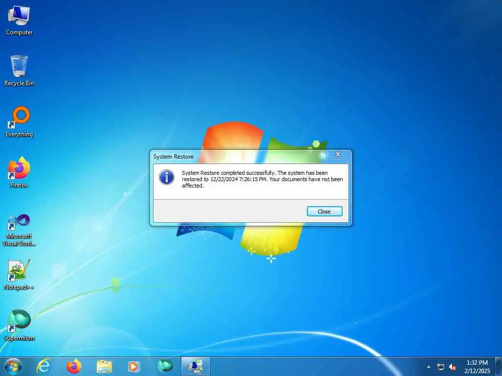Select the Firefox desktop shortcut
The image size is (502, 376).
[x=19, y=172]
